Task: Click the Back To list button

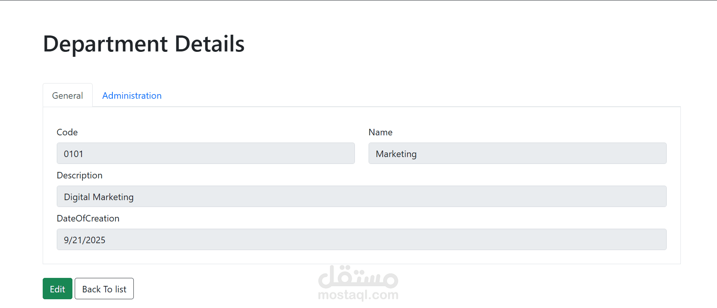Action: click(x=104, y=289)
